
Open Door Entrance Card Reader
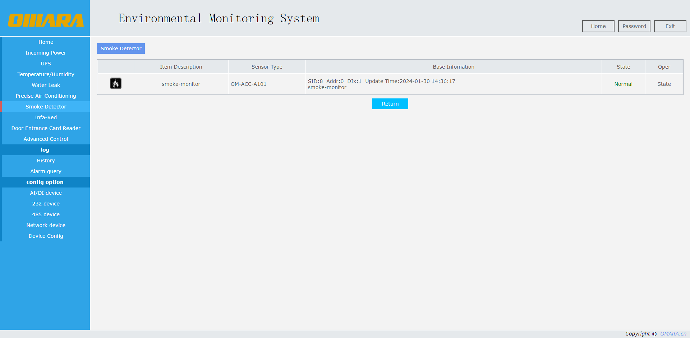46,128
